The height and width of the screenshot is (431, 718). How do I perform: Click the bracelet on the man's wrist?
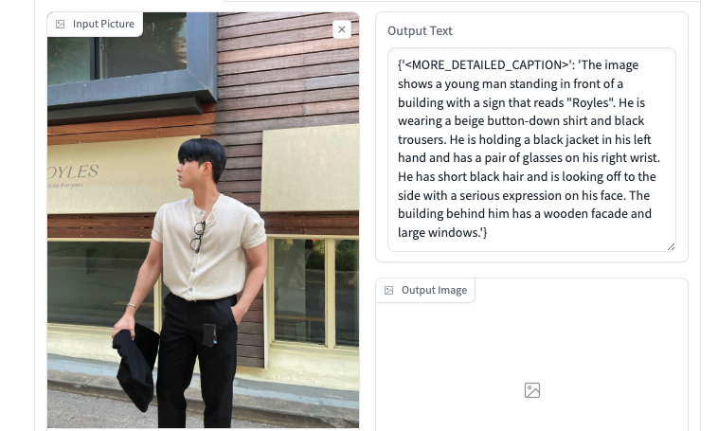click(x=132, y=306)
